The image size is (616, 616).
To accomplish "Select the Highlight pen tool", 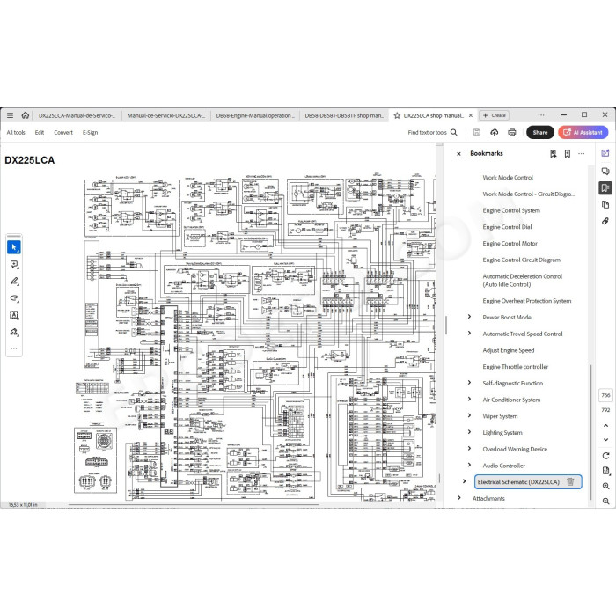I will click(14, 282).
